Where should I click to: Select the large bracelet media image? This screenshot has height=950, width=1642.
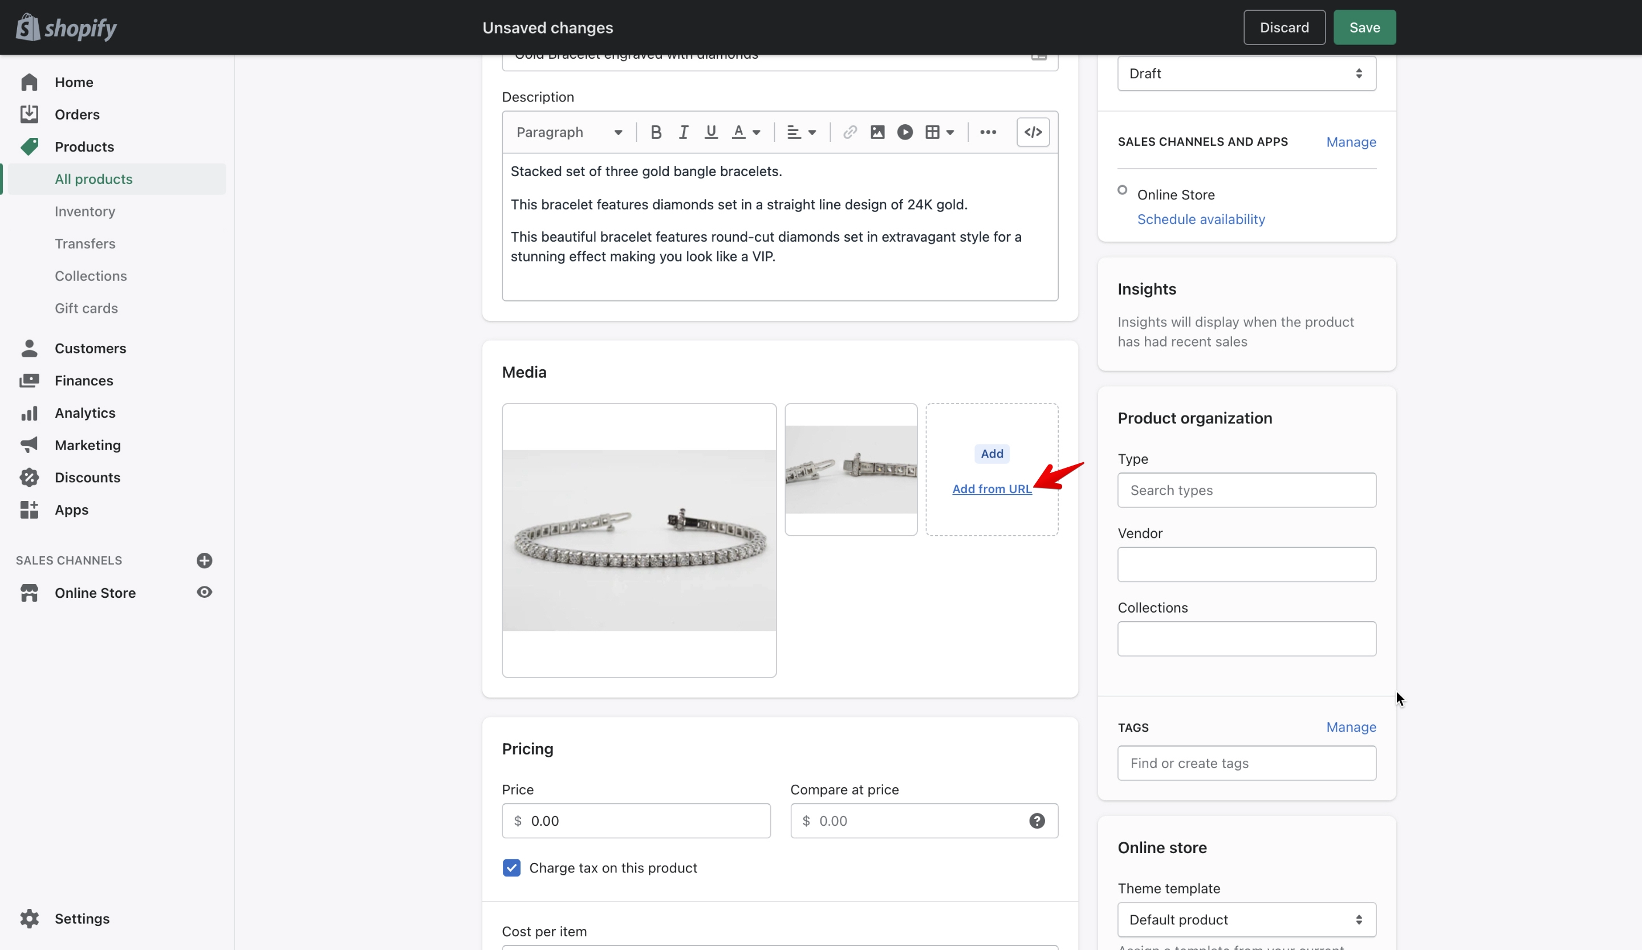[x=639, y=540]
